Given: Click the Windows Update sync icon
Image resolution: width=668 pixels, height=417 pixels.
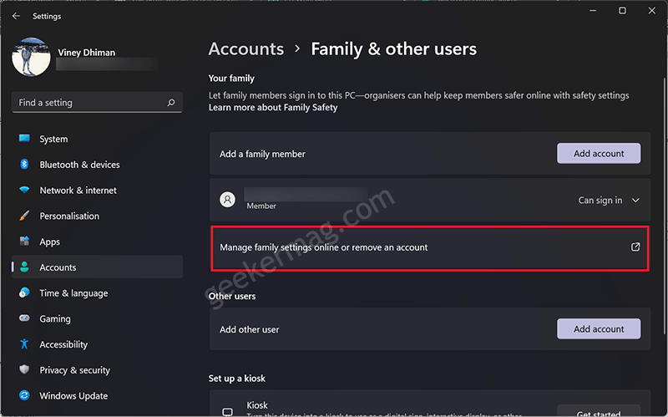Looking at the screenshot, I should (24, 395).
